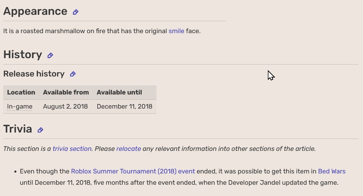
Task: Open the Bed Wars link
Action: tap(332, 171)
